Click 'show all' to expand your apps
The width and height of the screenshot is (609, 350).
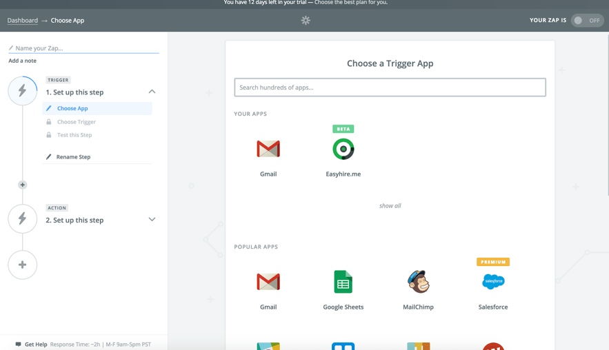390,205
